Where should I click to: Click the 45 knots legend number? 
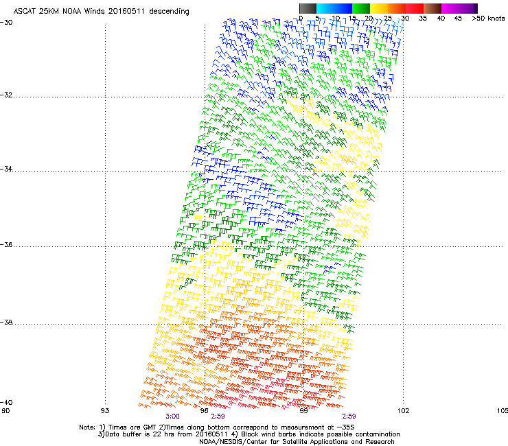pyautogui.click(x=458, y=19)
